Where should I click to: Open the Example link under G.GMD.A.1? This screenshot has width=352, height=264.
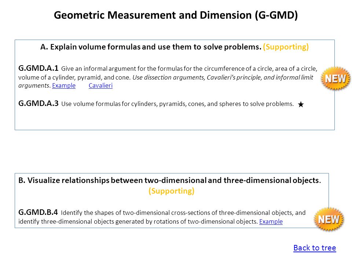64,85
